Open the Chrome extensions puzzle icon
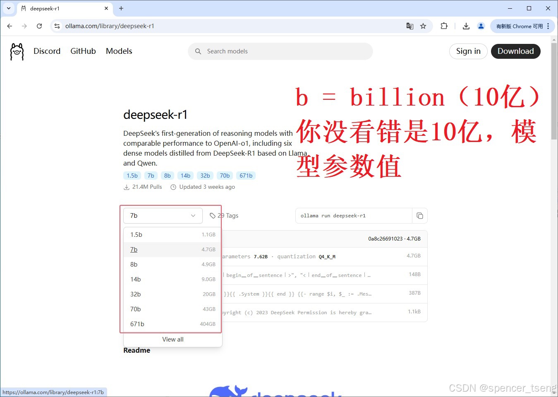This screenshot has width=558, height=397. coord(444,26)
